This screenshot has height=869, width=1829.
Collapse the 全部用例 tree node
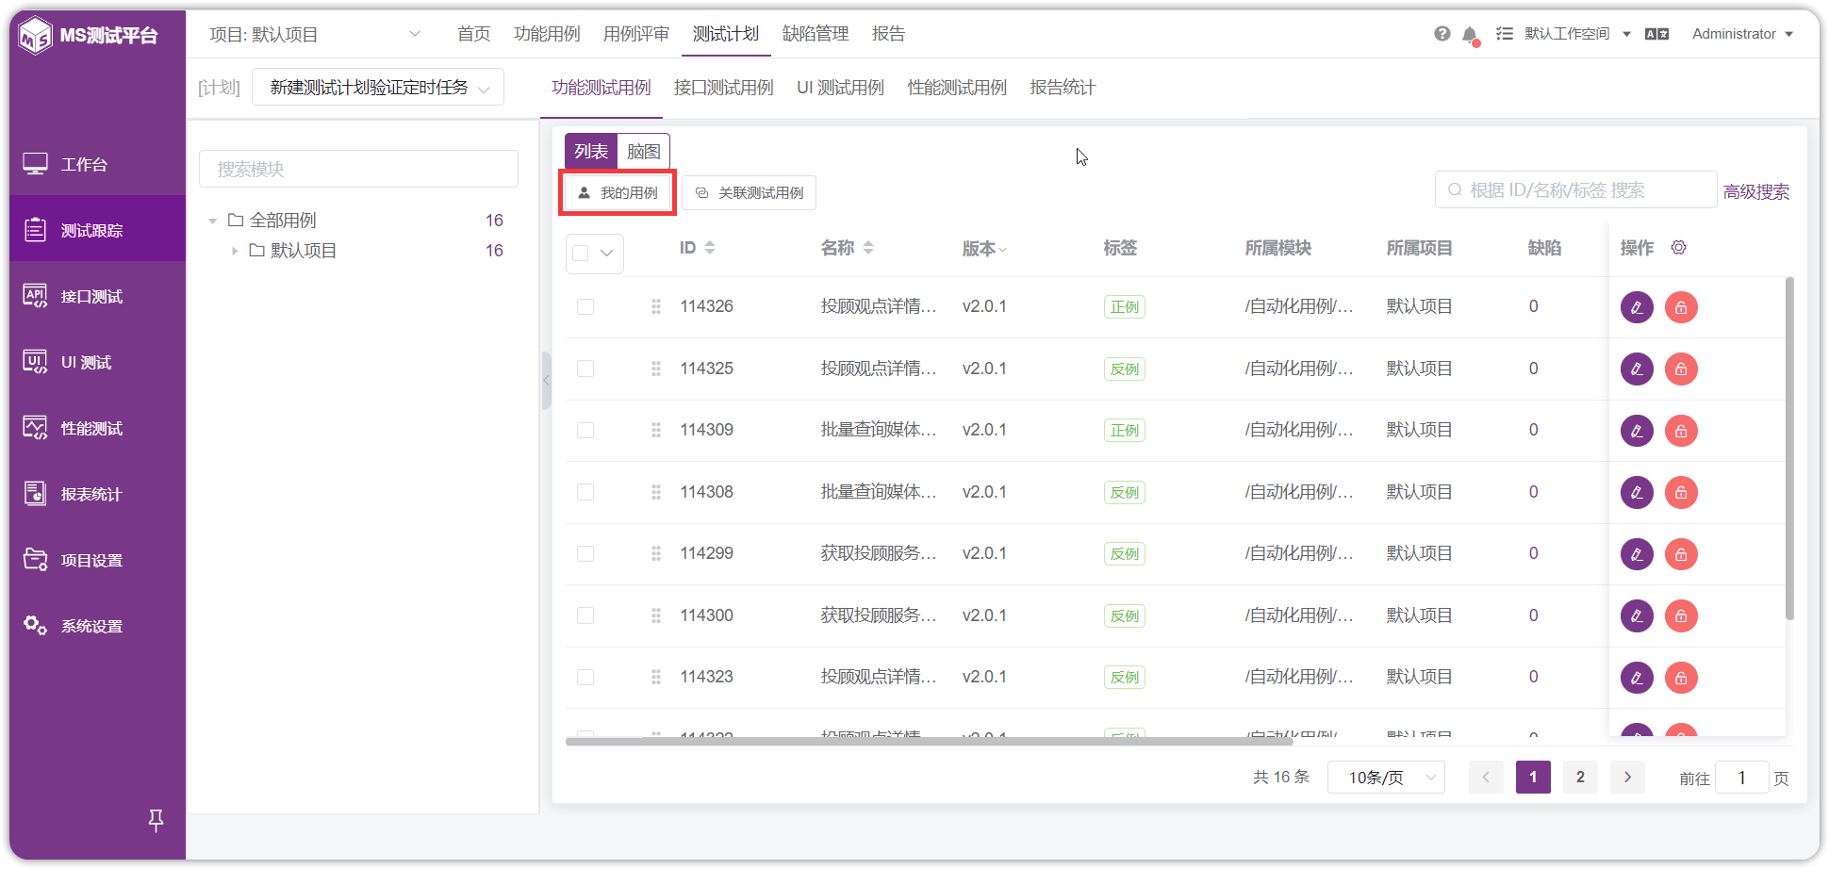(x=213, y=221)
